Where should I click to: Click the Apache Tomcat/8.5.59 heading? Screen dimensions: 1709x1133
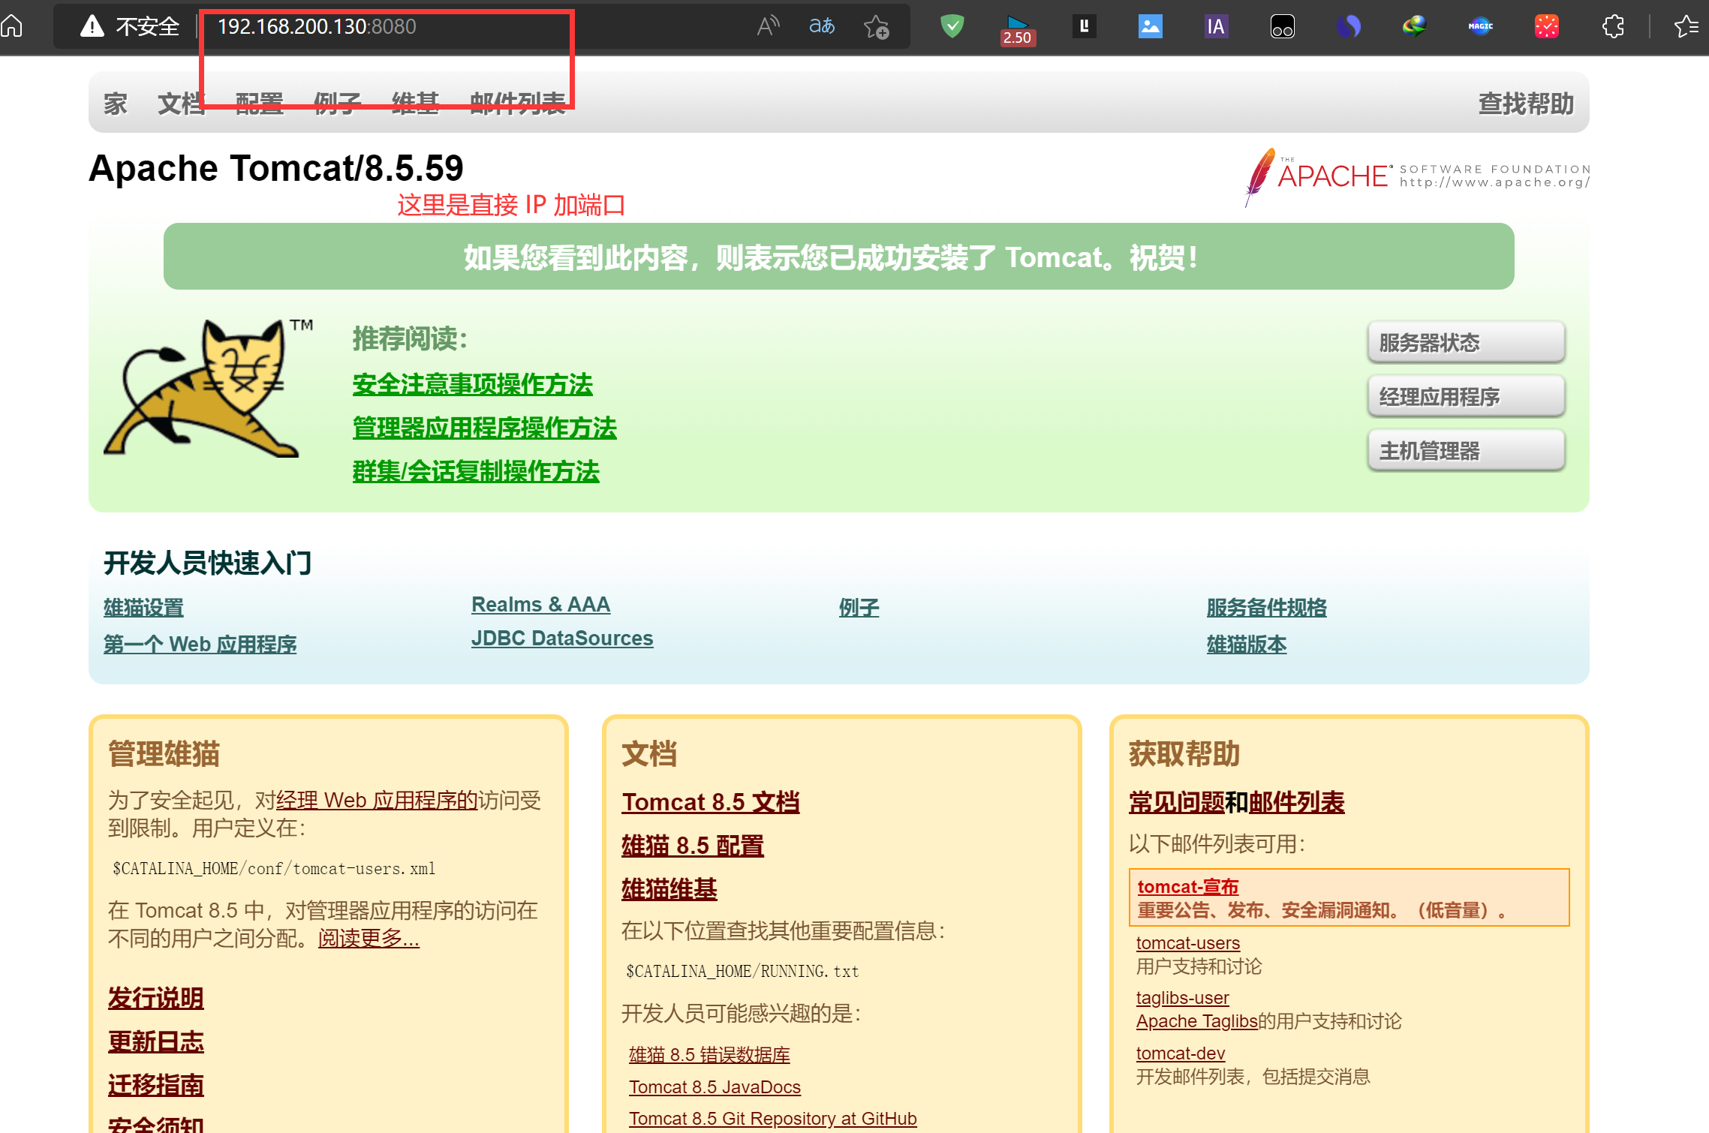click(276, 168)
